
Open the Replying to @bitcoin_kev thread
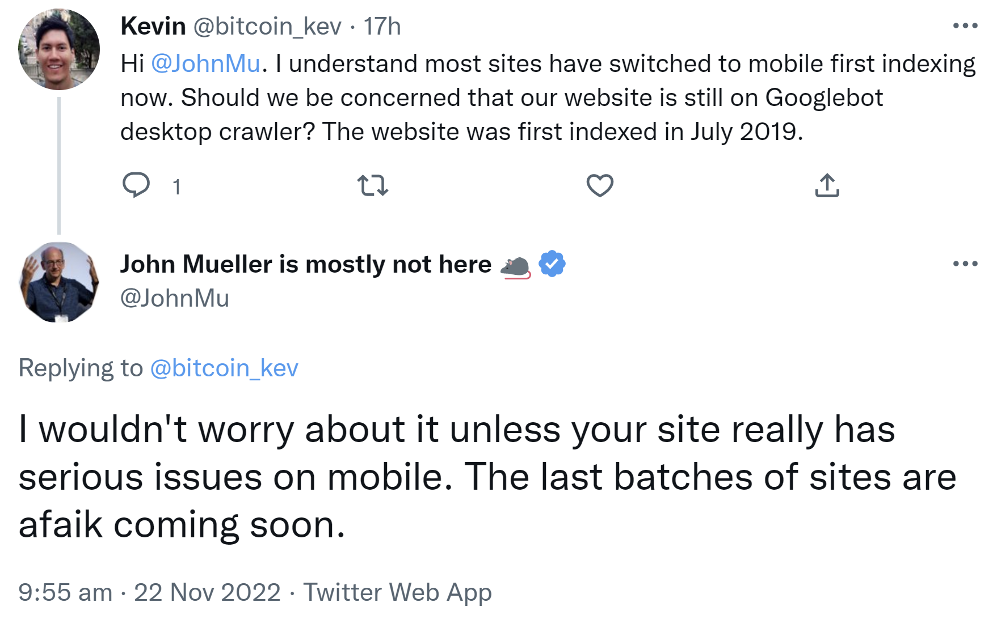225,367
